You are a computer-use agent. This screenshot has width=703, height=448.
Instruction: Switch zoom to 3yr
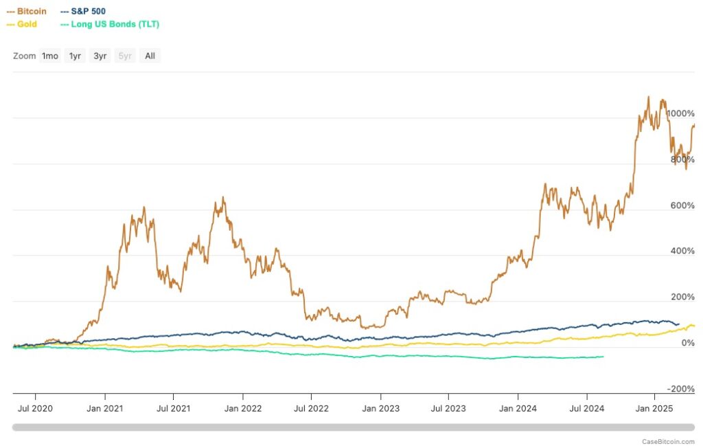(100, 56)
